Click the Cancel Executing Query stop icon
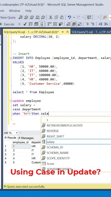The height and width of the screenshot is (197, 111). click(x=19, y=24)
